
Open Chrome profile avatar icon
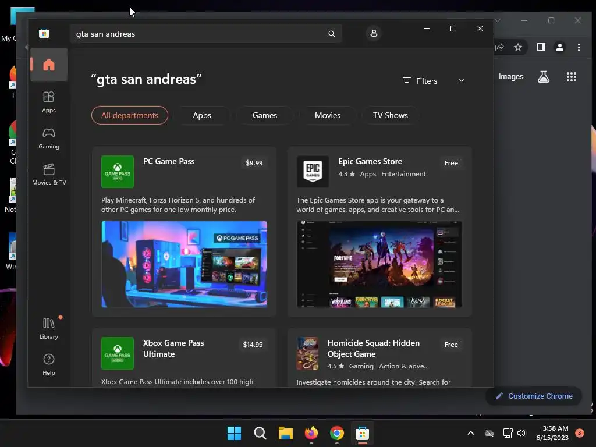coord(560,47)
